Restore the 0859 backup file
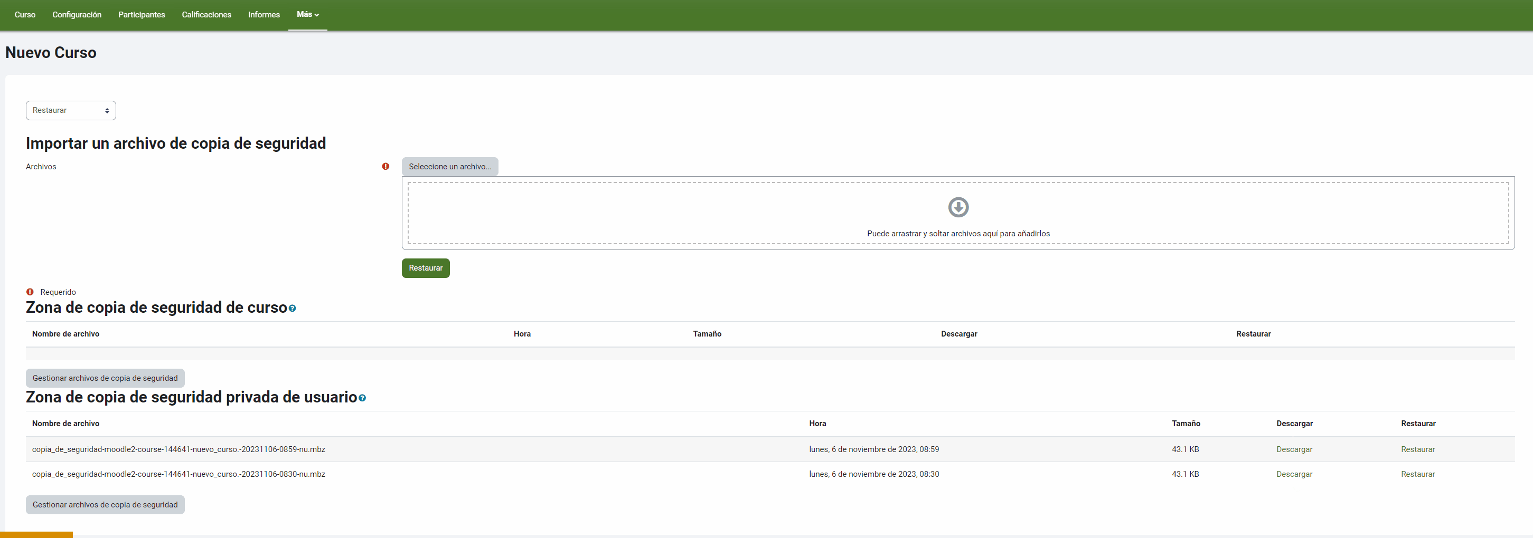This screenshot has width=1533, height=538. pyautogui.click(x=1417, y=449)
